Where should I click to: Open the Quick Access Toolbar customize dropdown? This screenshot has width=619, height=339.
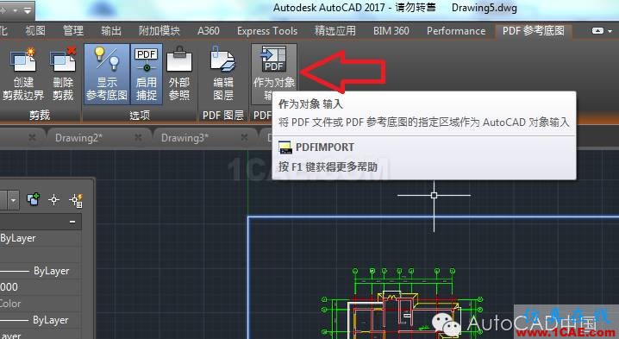(27, 10)
